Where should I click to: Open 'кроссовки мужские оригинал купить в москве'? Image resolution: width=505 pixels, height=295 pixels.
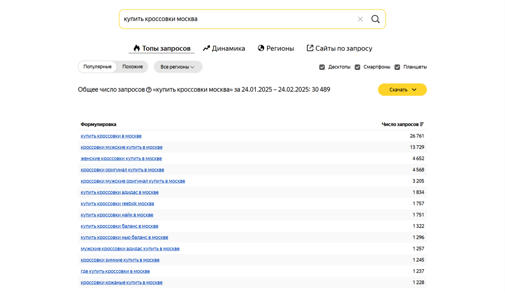[133, 181]
